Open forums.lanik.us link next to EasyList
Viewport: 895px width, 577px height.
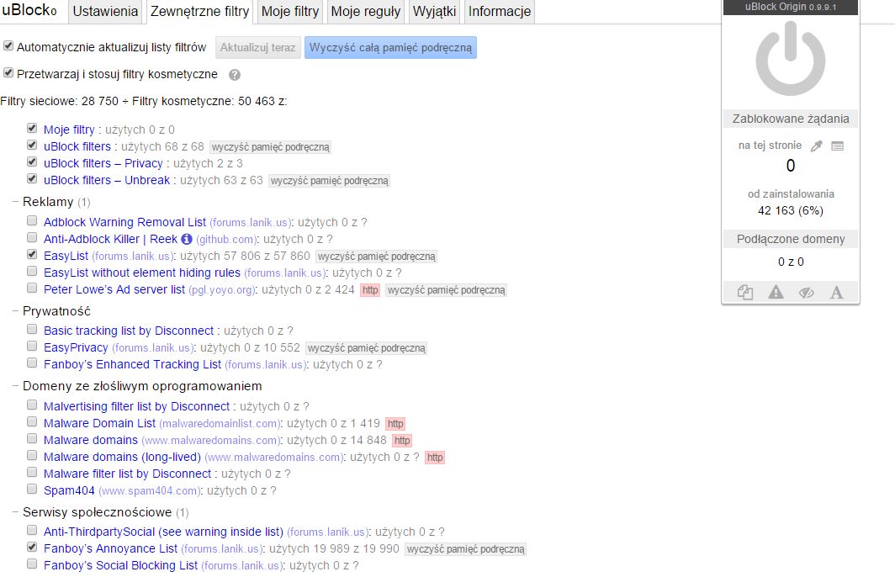tap(132, 257)
